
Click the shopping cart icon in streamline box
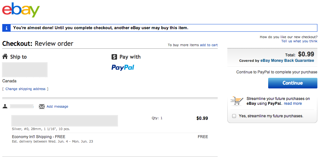[237, 101]
